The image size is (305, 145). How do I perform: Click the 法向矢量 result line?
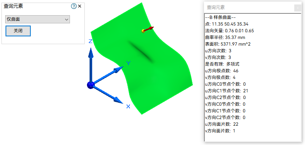(229, 31)
